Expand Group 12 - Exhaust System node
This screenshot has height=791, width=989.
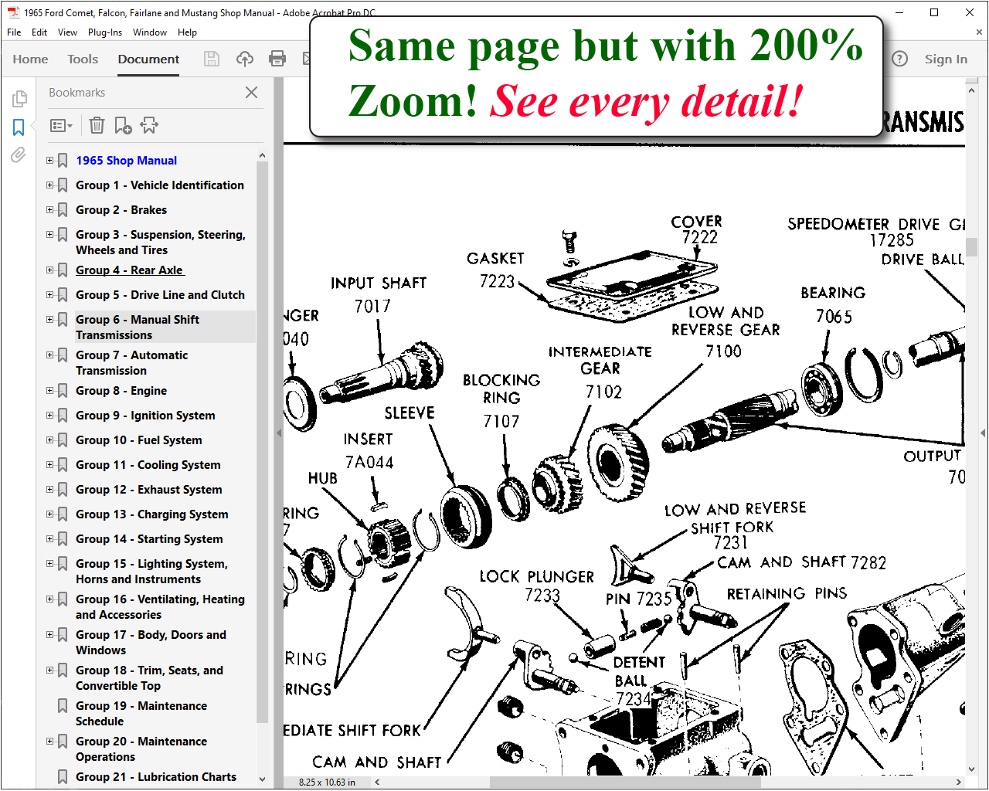click(x=50, y=490)
